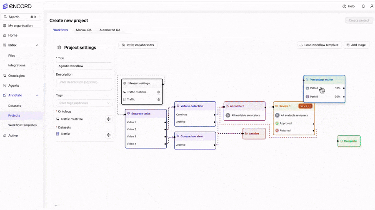Select the Vehicle detection node header
Viewport: 375px width, 210px height.
[x=195, y=106]
